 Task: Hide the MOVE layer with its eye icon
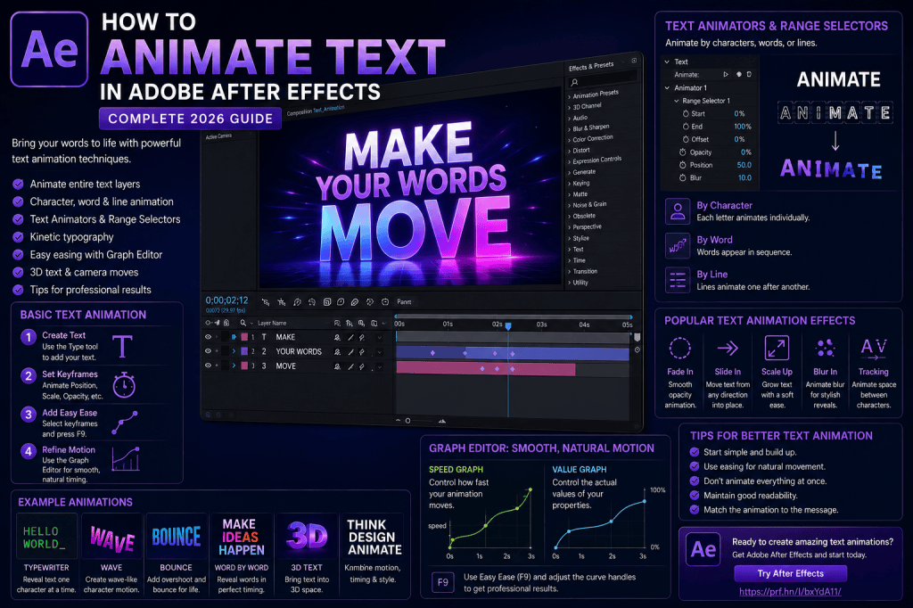point(208,366)
